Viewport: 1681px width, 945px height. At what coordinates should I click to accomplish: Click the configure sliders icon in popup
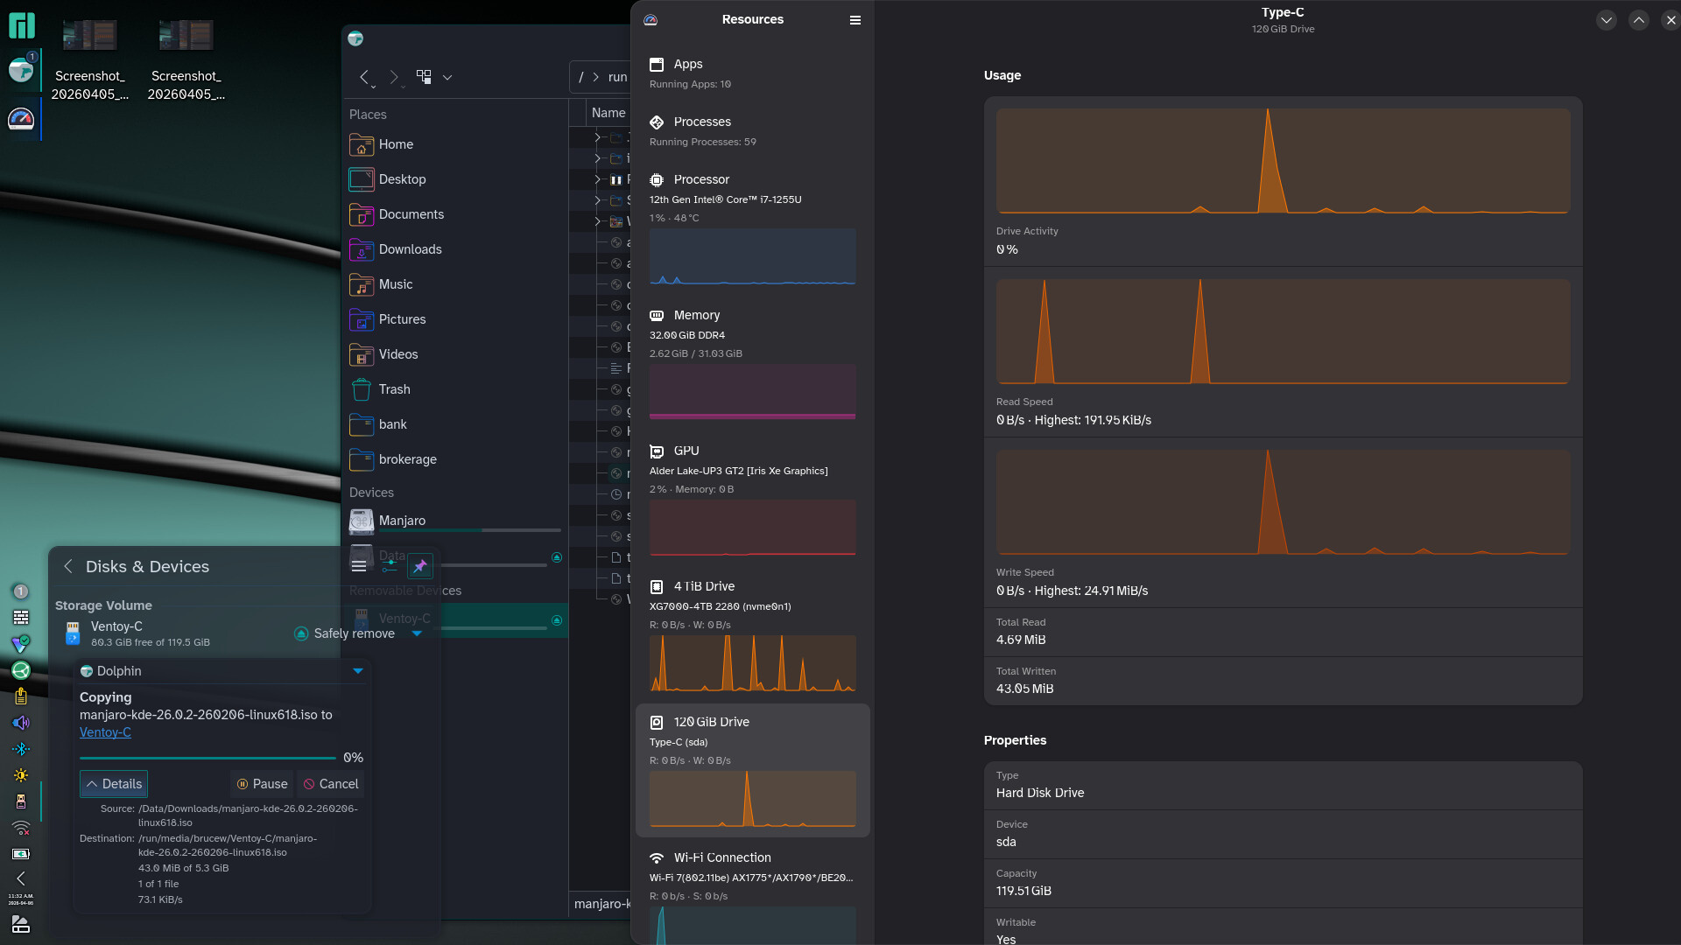pos(390,566)
